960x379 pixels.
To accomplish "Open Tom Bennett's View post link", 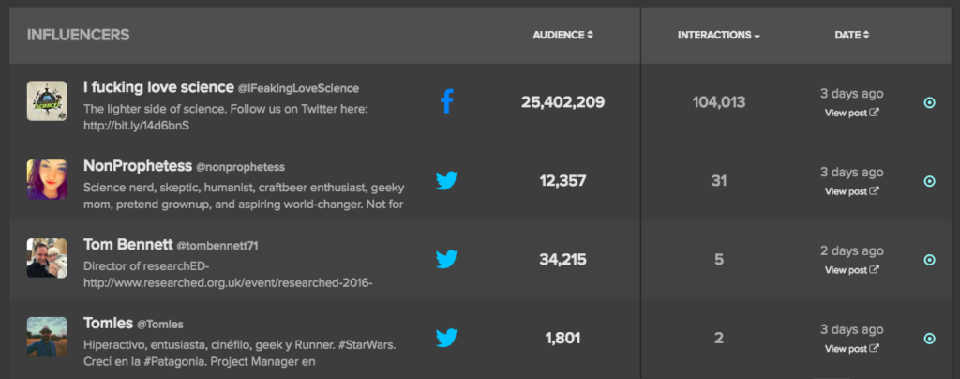I will click(x=851, y=270).
